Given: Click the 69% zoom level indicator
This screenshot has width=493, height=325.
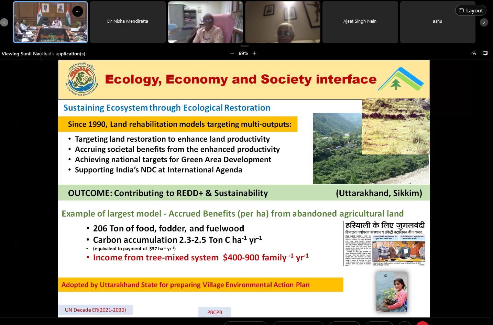Looking at the screenshot, I should click(x=243, y=53).
